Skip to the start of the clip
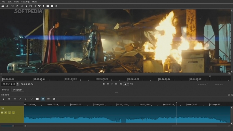This screenshot has width=233, height=131. 104,84
